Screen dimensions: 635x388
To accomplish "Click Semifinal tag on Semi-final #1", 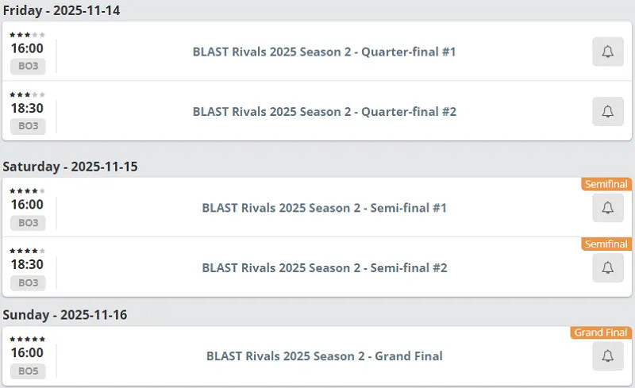I will click(x=606, y=184).
